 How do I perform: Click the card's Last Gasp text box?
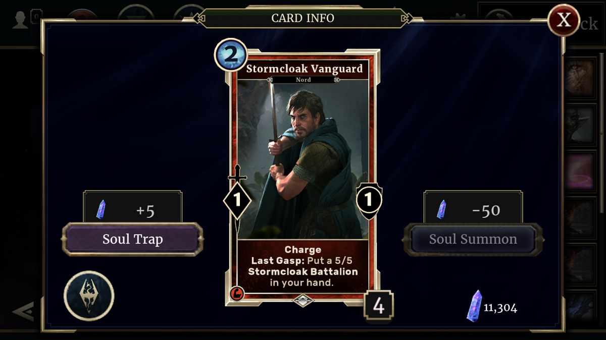(x=303, y=266)
